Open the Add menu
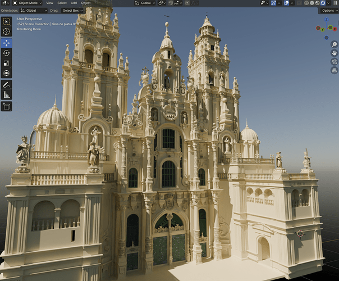The height and width of the screenshot is (281, 339). [74, 3]
